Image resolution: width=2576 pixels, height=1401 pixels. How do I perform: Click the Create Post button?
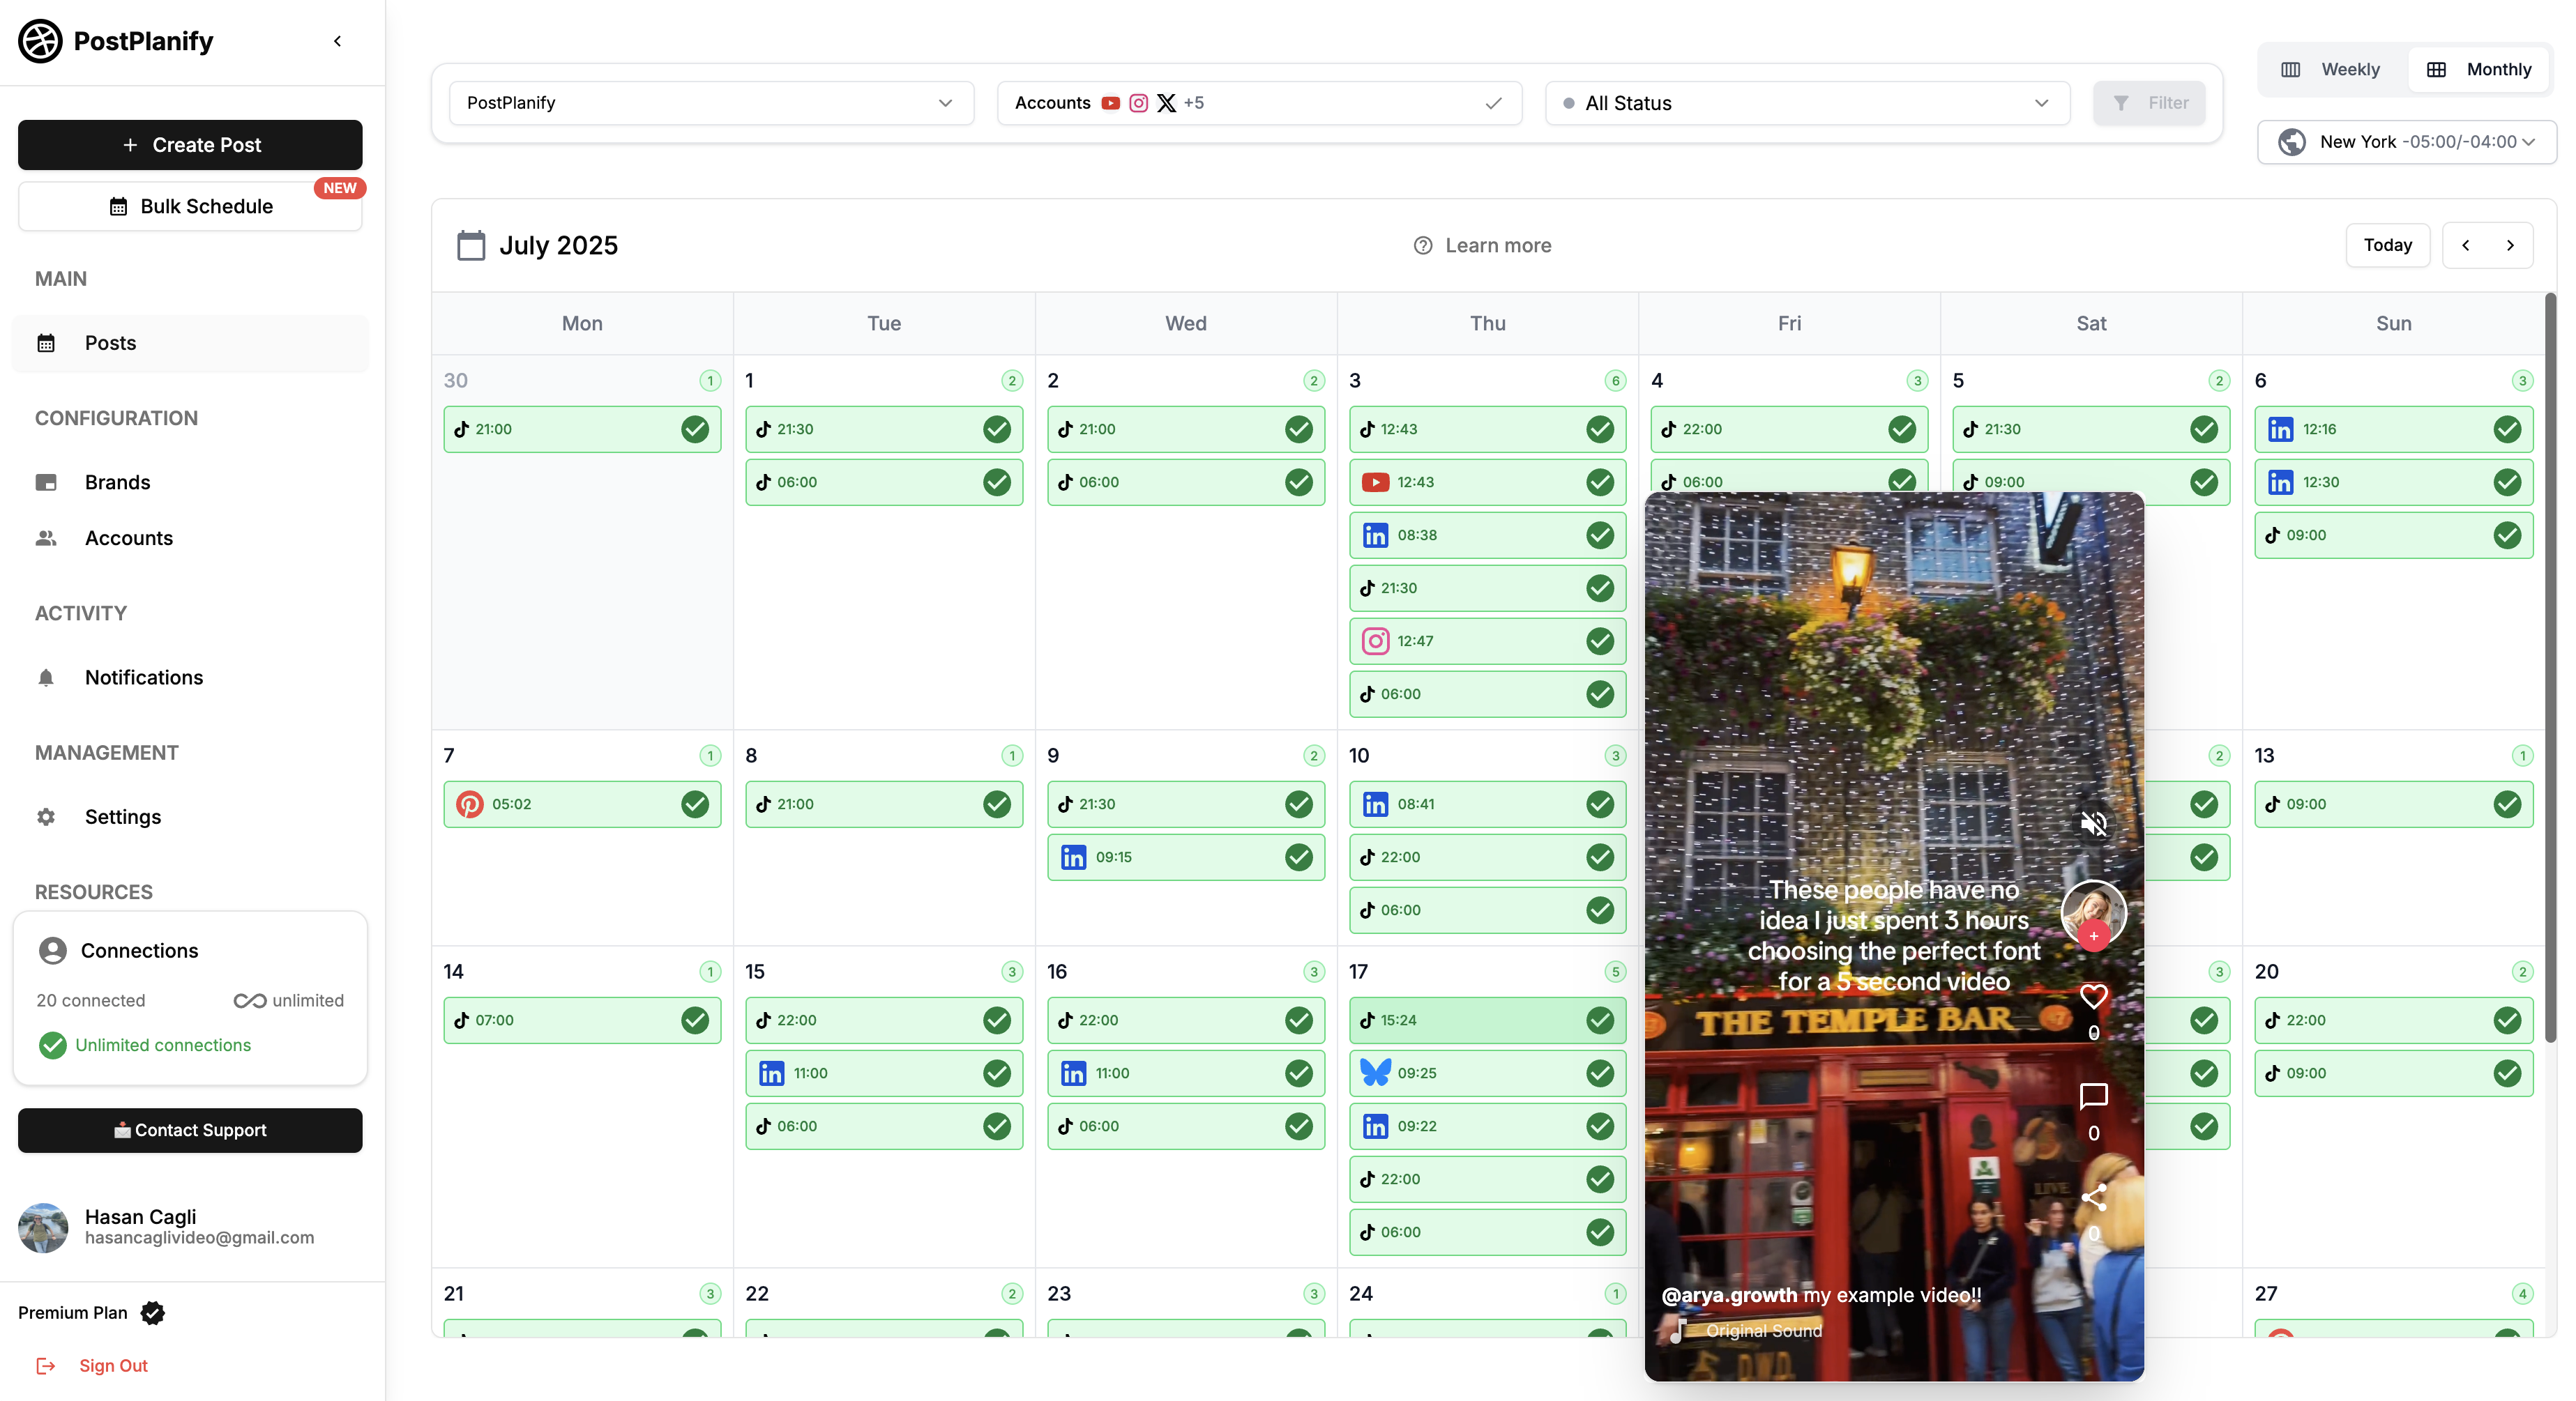tap(190, 145)
